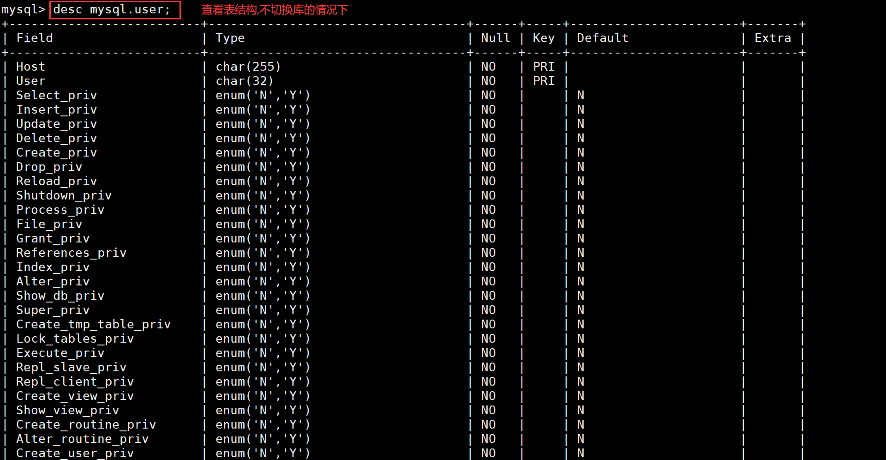Click the Key column header
This screenshot has width=886, height=460.
544,38
